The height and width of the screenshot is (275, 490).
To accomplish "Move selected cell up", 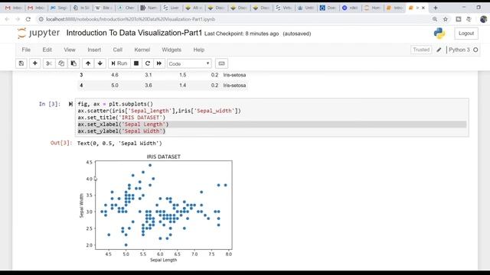I will point(88,63).
